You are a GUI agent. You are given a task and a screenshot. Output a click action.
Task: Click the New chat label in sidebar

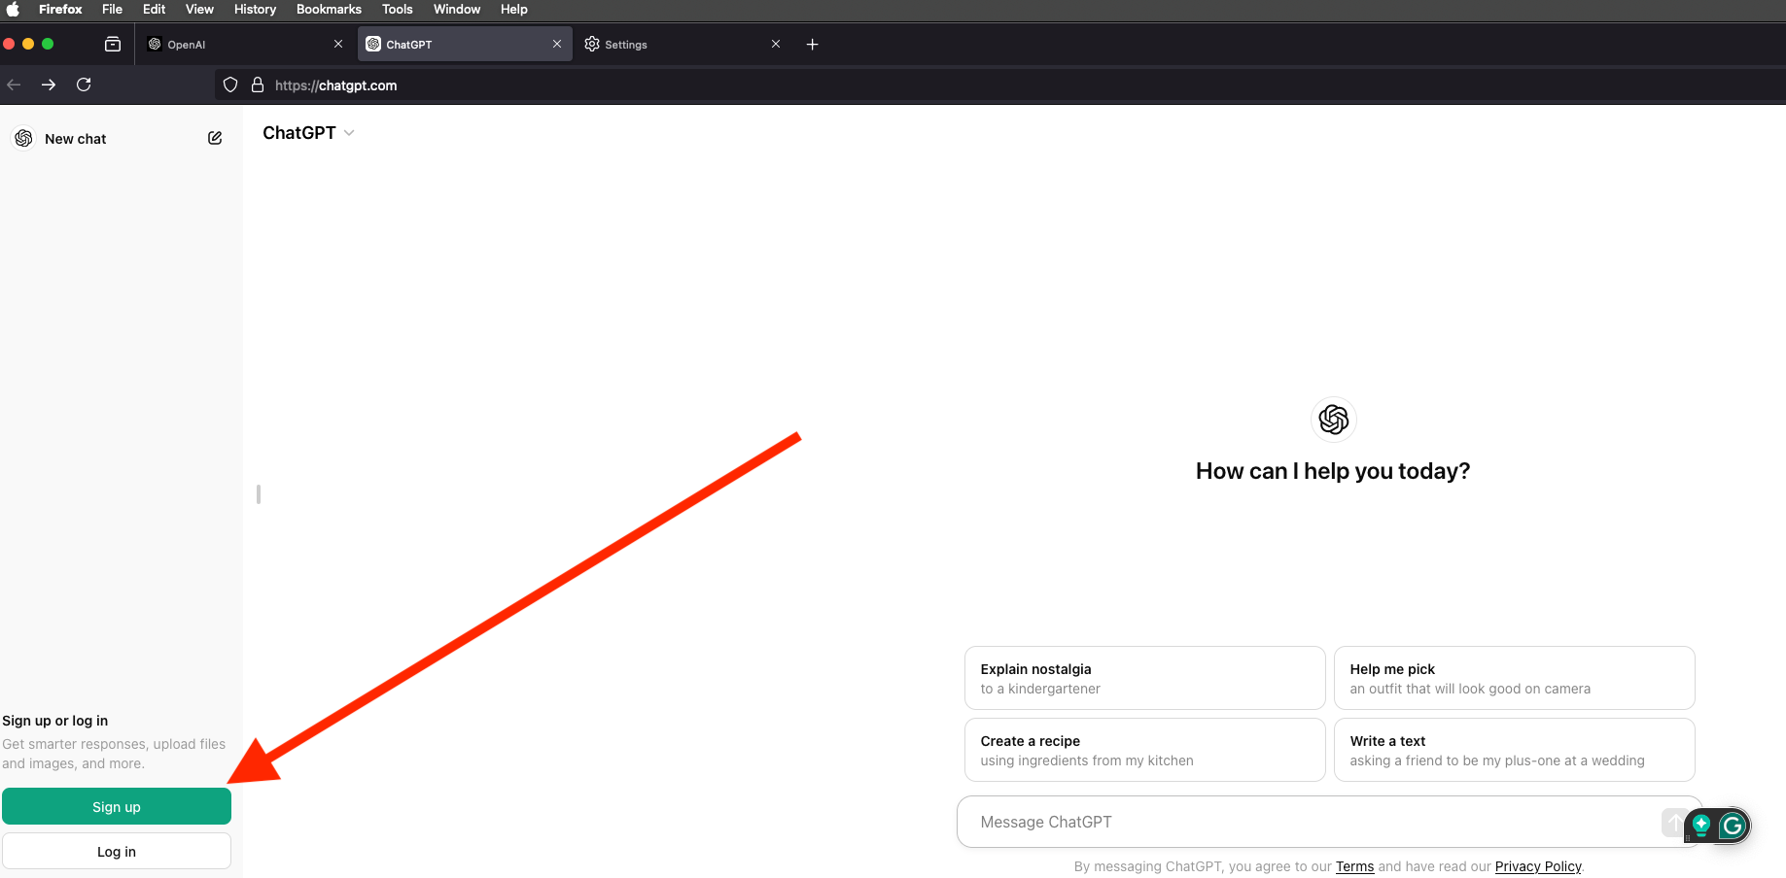pyautogui.click(x=76, y=139)
